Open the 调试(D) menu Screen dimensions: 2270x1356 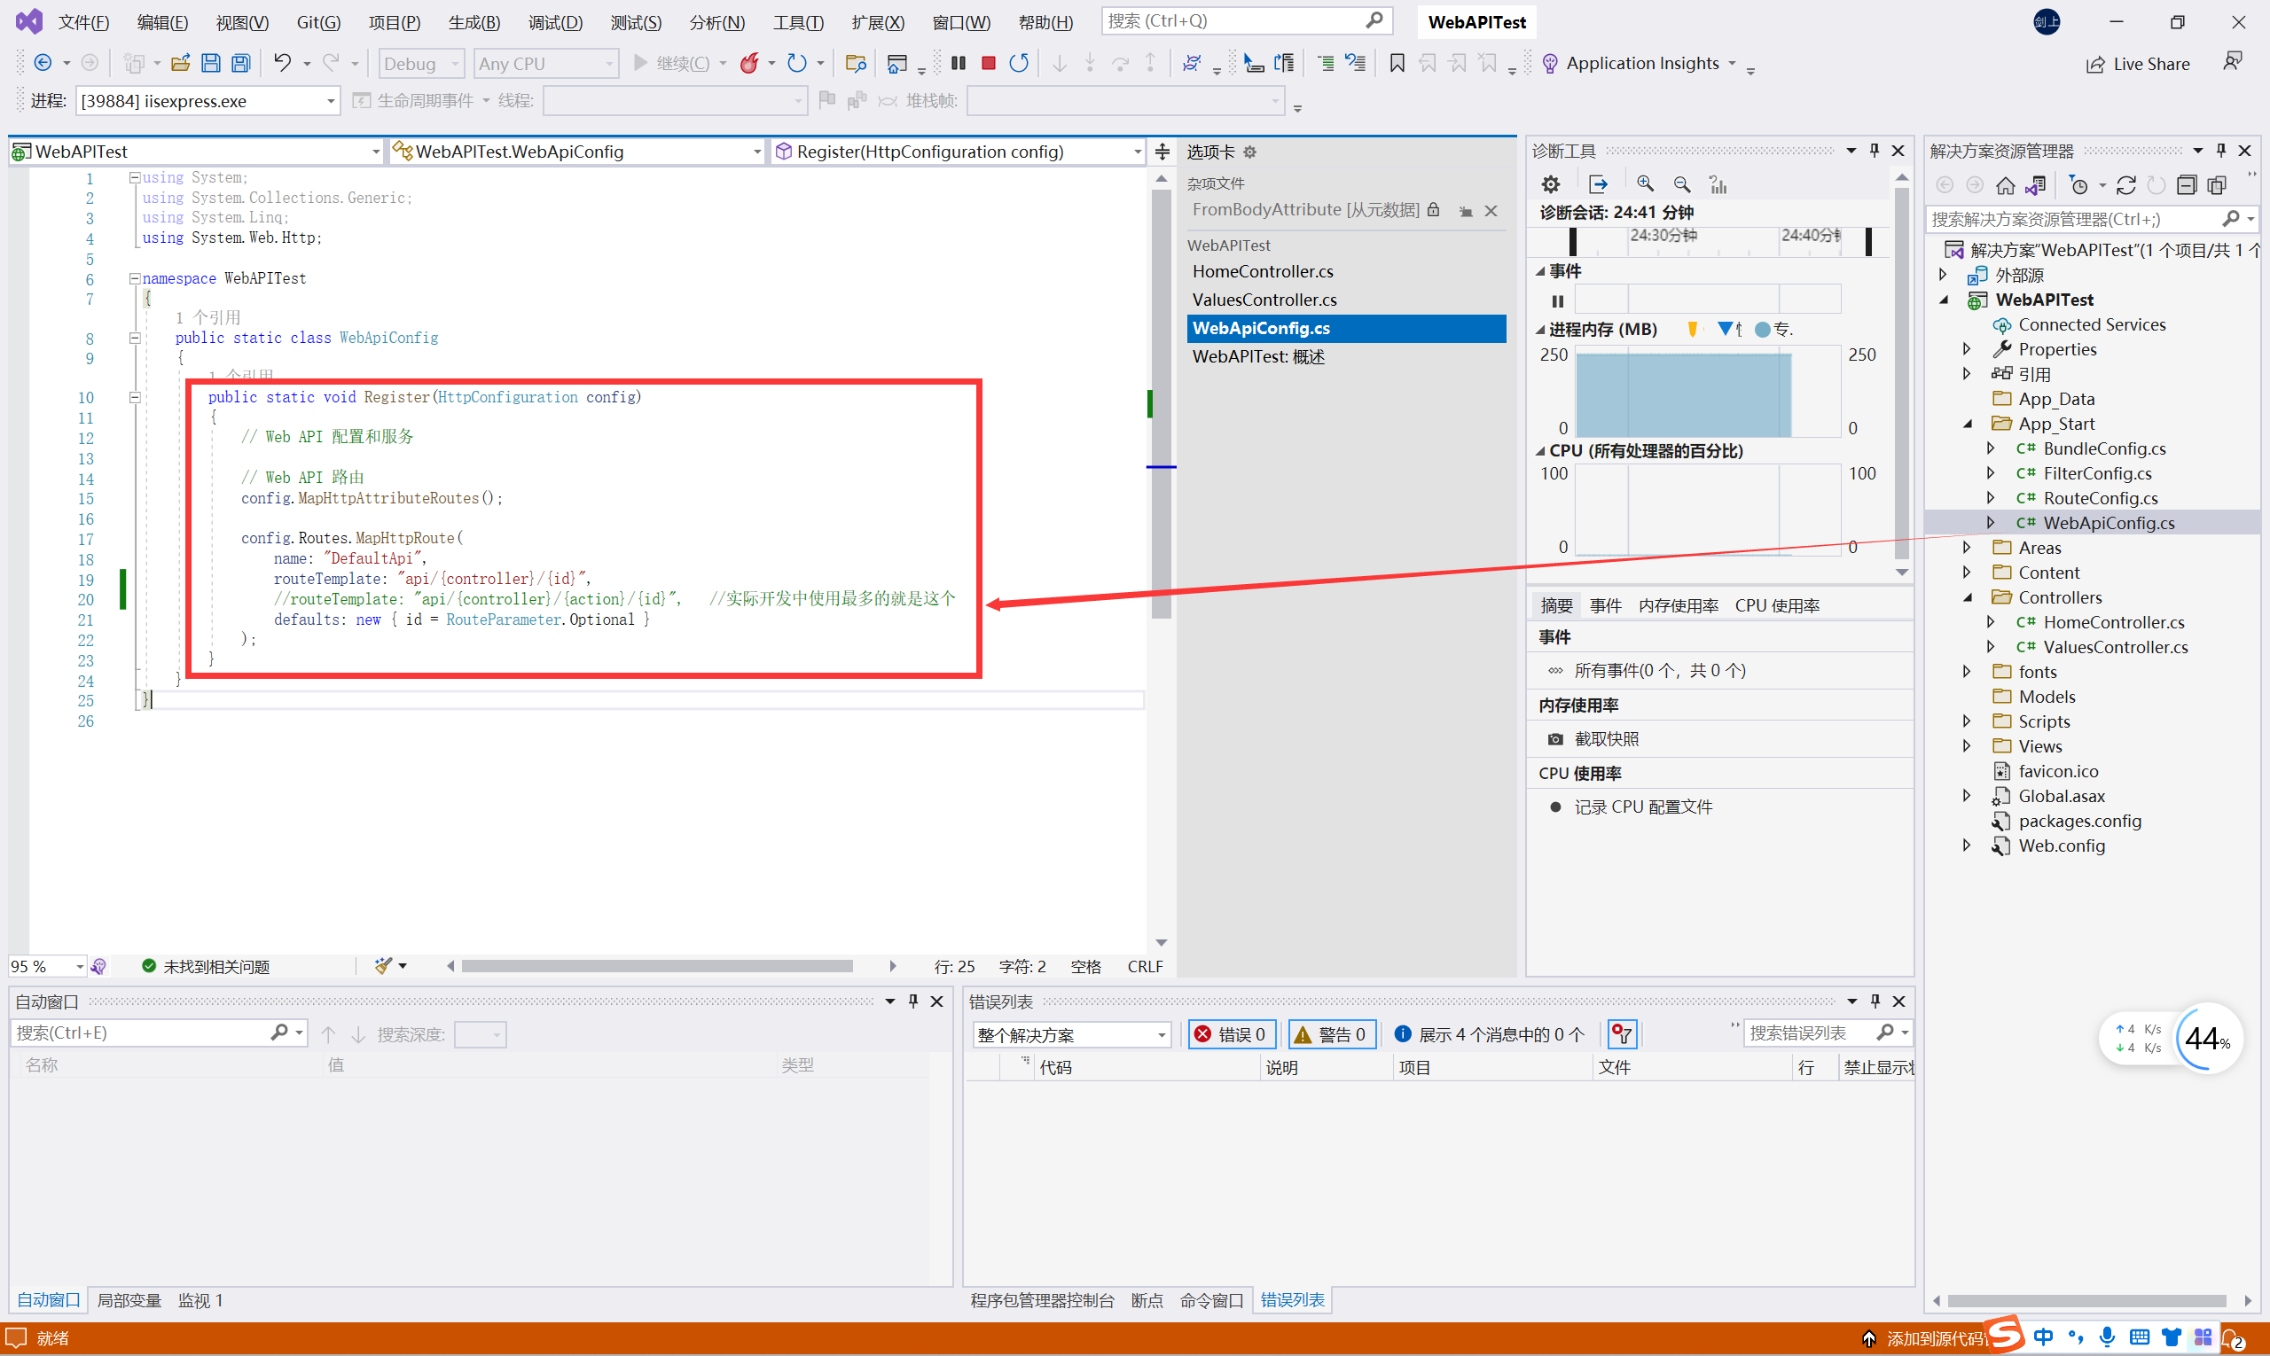pos(554,22)
